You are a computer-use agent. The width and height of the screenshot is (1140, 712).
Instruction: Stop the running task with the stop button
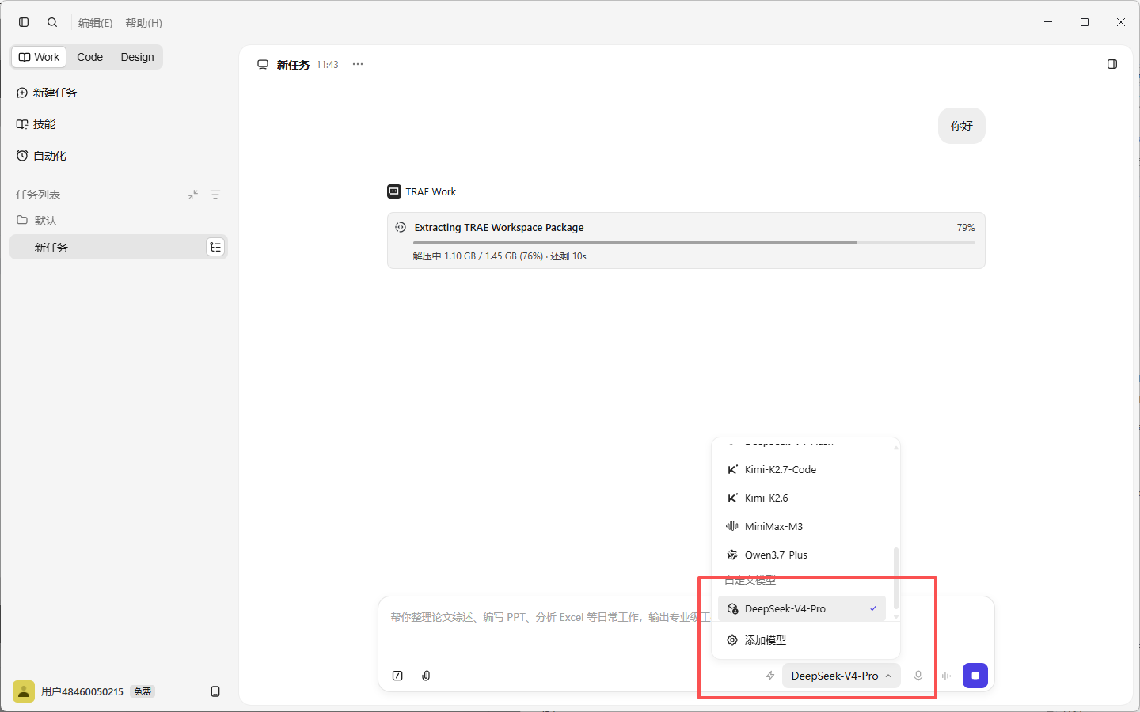point(975,676)
